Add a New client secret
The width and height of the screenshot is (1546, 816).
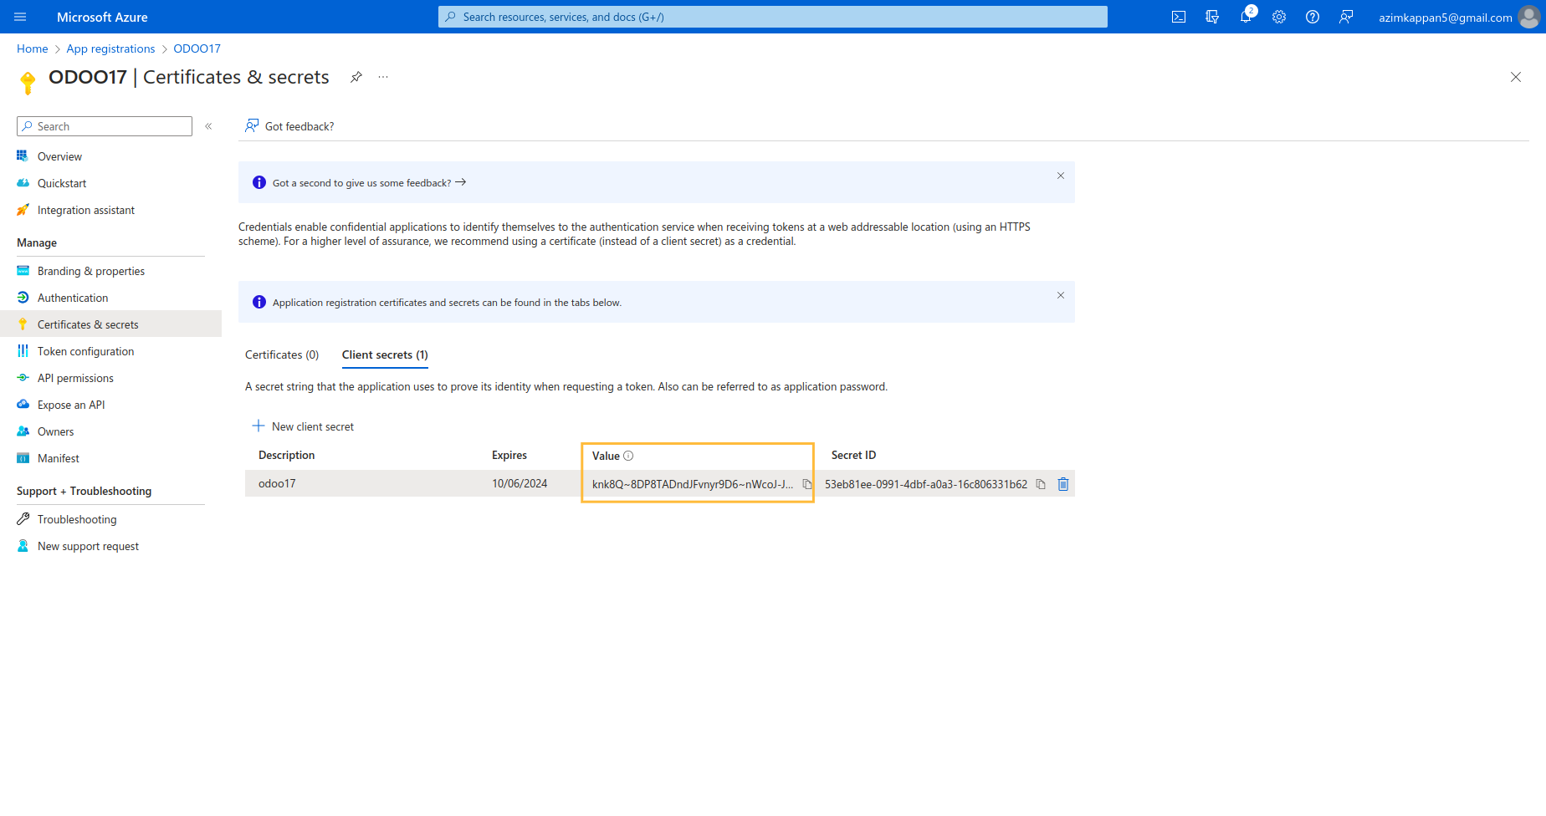[303, 426]
